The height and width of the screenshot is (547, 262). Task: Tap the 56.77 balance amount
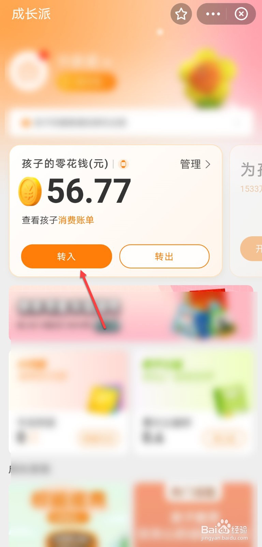tap(89, 191)
